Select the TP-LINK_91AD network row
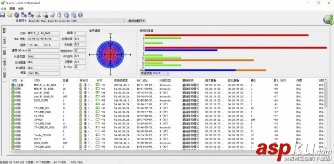The height and width of the screenshot is (164, 334). tap(167, 123)
